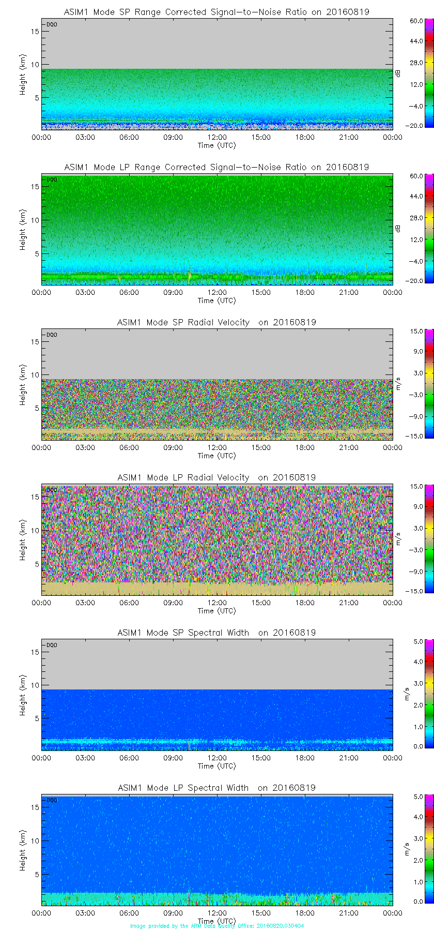Click the 12:00 time tick under SP Signal-to-Noise plot
Viewport: 434px width, 931px height.
tap(217, 137)
